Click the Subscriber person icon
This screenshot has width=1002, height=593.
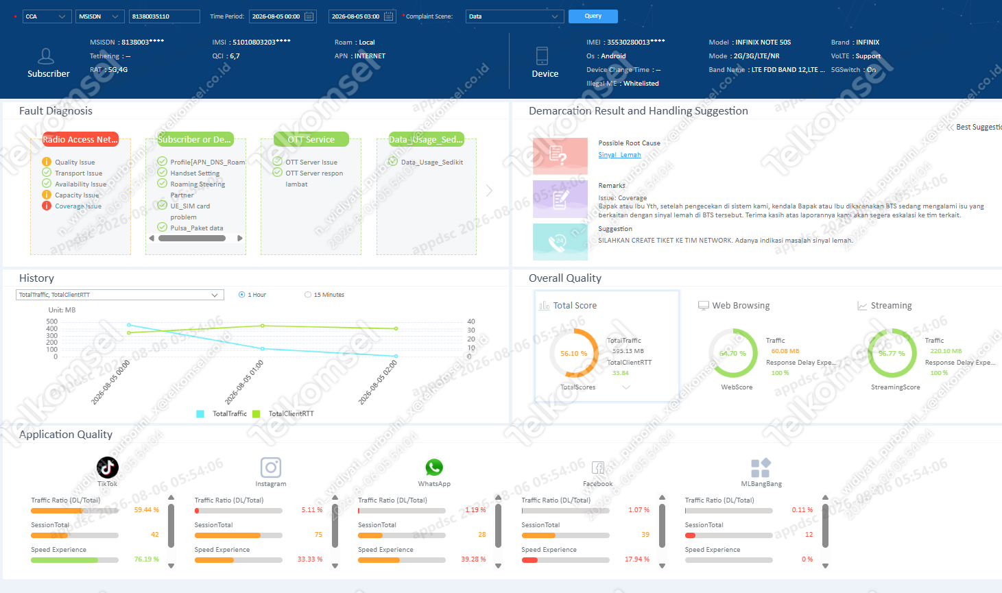(x=46, y=56)
